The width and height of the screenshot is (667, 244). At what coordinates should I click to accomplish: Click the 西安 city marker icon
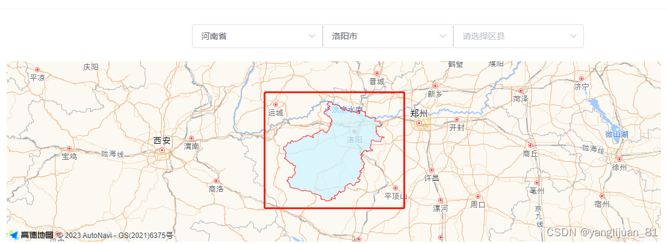pyautogui.click(x=162, y=151)
